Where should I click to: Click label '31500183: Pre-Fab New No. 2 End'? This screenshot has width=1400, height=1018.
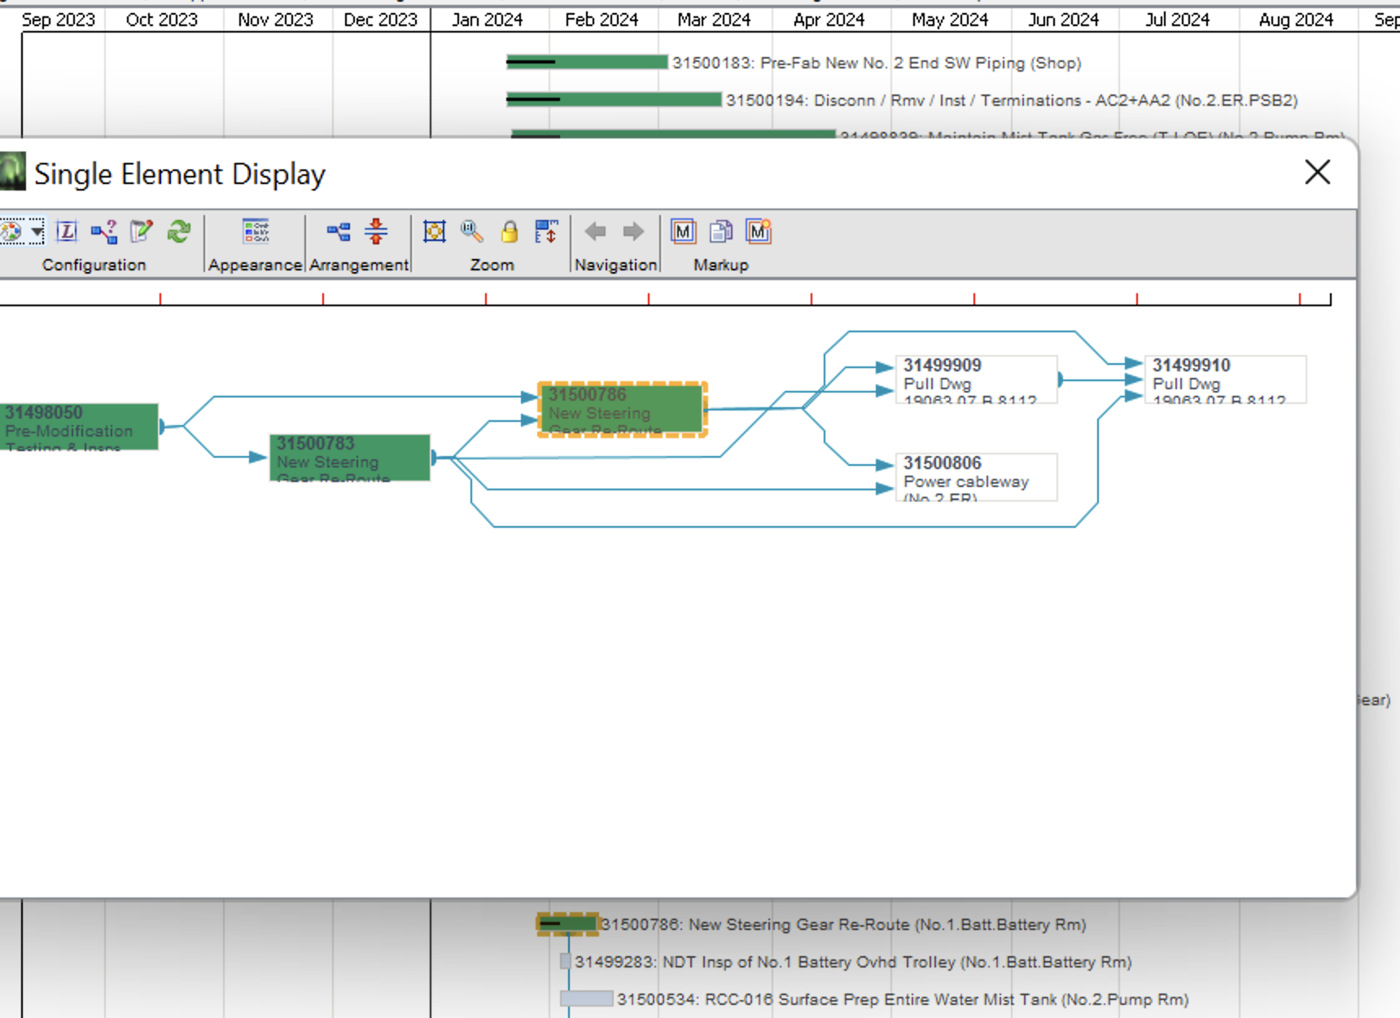coord(877,63)
